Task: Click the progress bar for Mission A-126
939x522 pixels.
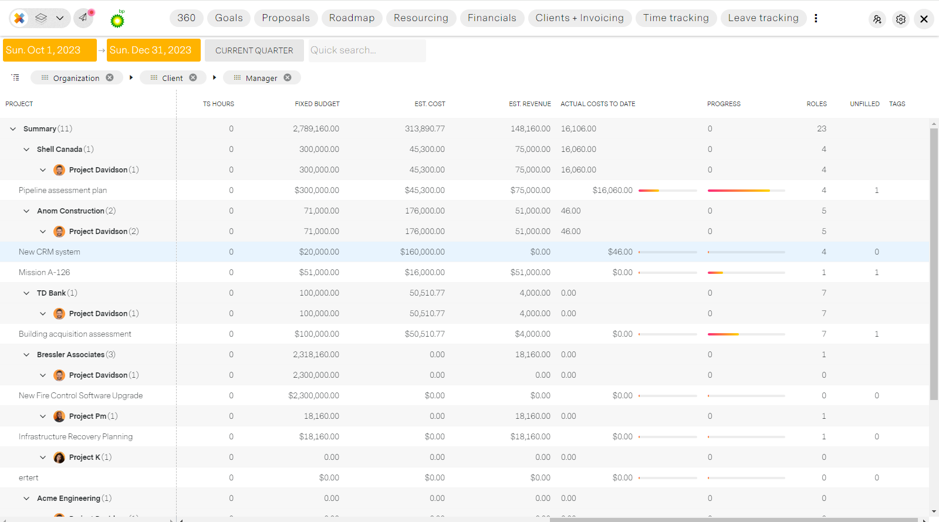Action: tap(747, 273)
